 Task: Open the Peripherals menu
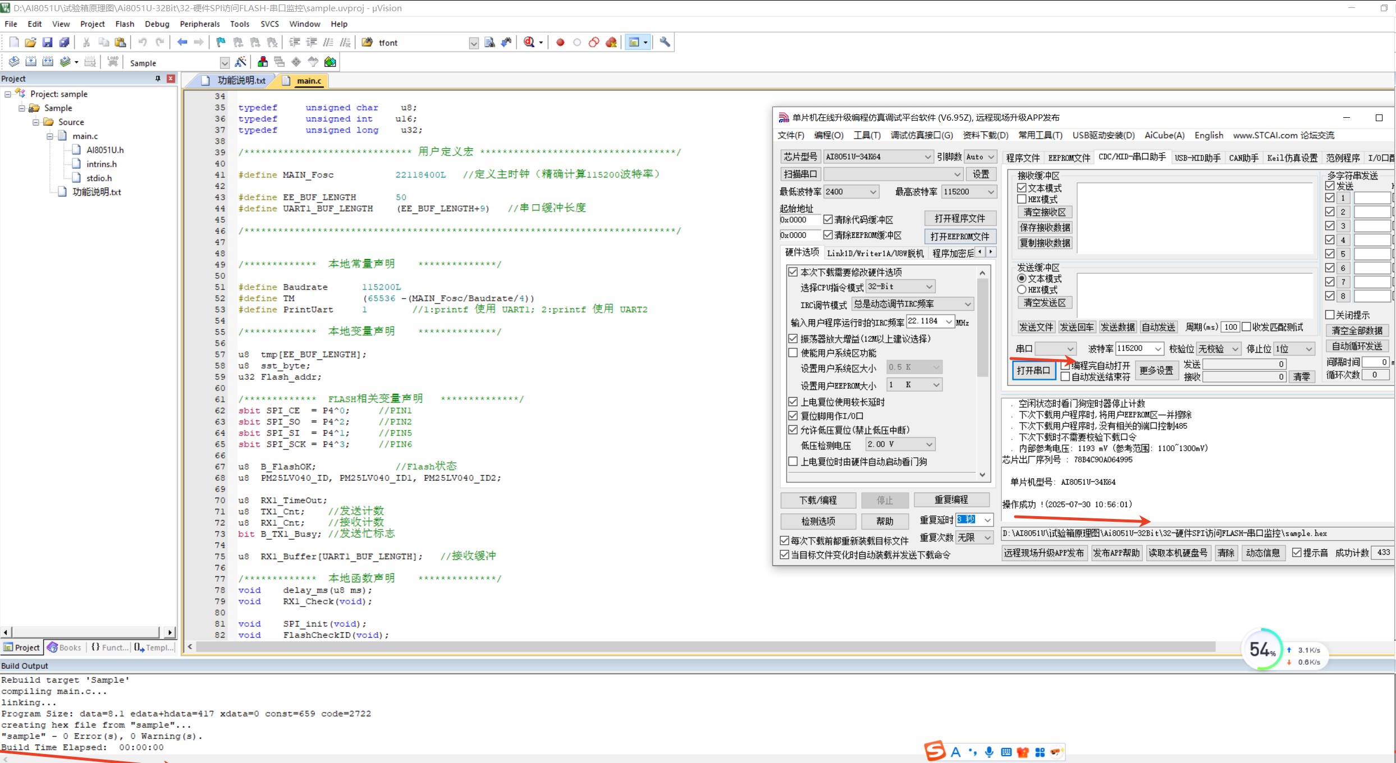(199, 24)
